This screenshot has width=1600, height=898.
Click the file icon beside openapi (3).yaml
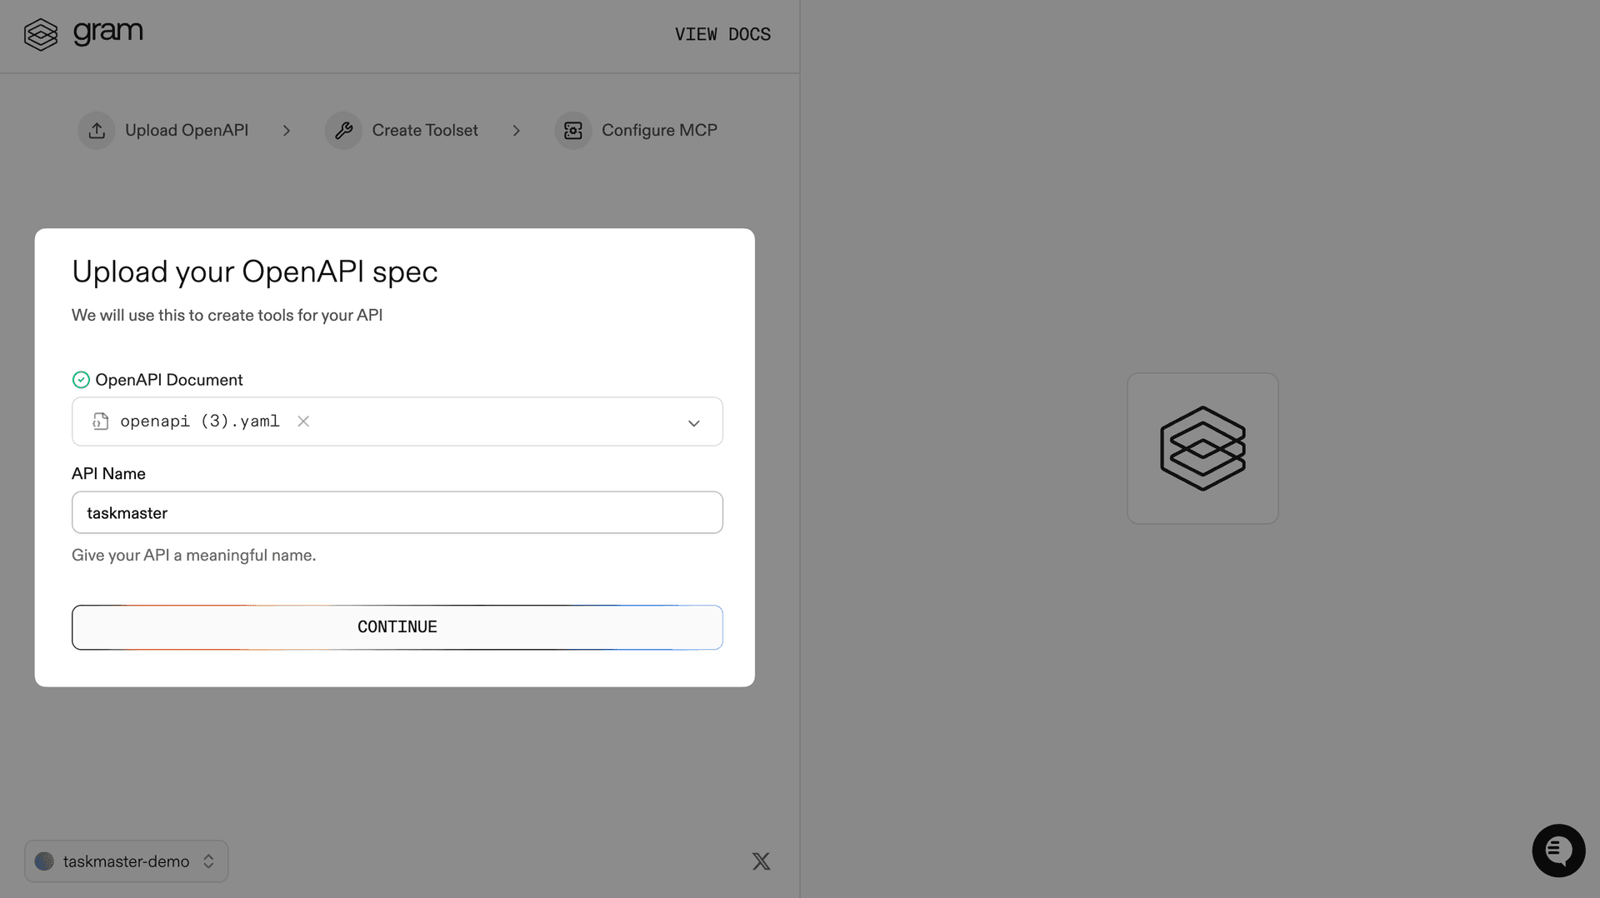pyautogui.click(x=100, y=422)
